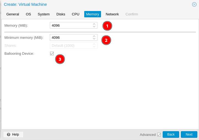
Task: Click the red annotation marker numbered 2
Action: click(106, 40)
